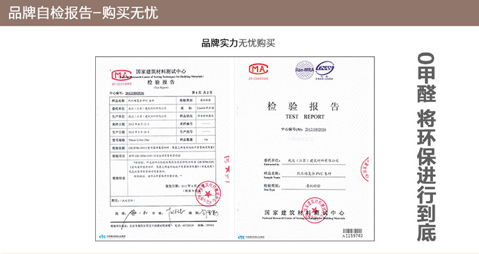Click the MA logo on right cover page
Viewport: 479px width, 254px height.
[x=259, y=70]
